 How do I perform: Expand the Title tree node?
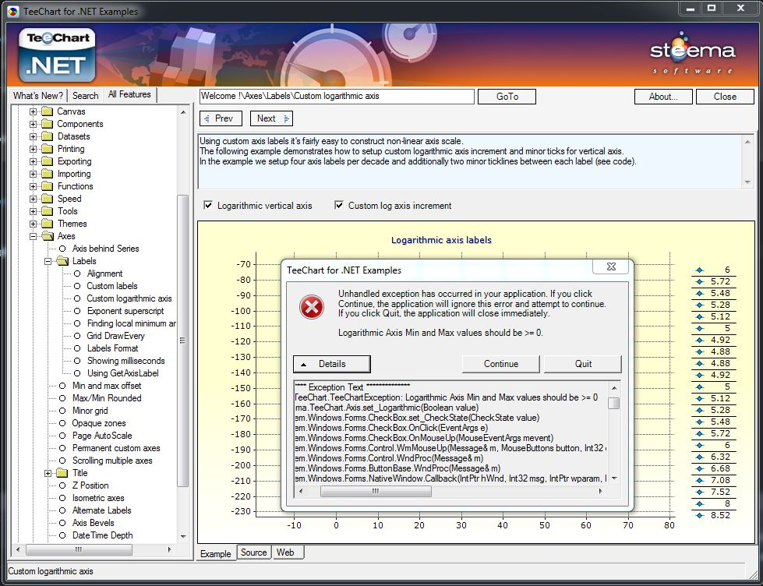[x=48, y=473]
